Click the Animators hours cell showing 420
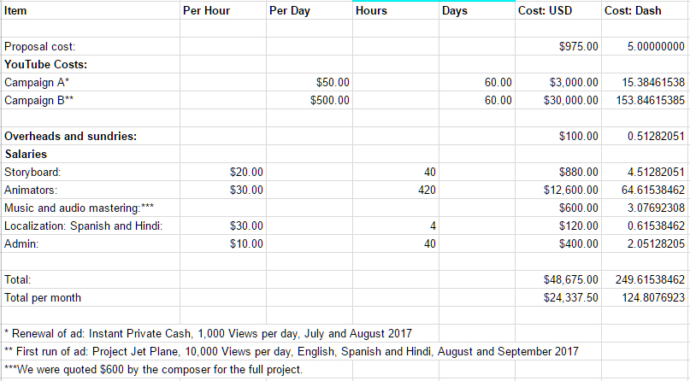 click(x=396, y=190)
